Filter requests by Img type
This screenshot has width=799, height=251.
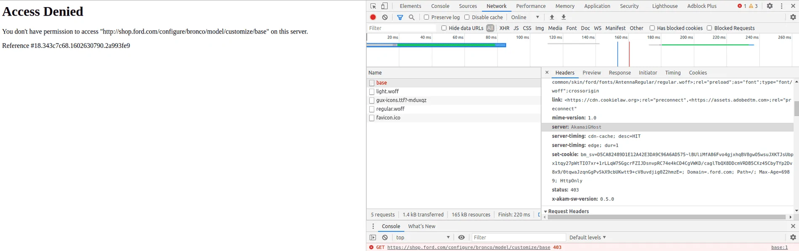pos(540,28)
